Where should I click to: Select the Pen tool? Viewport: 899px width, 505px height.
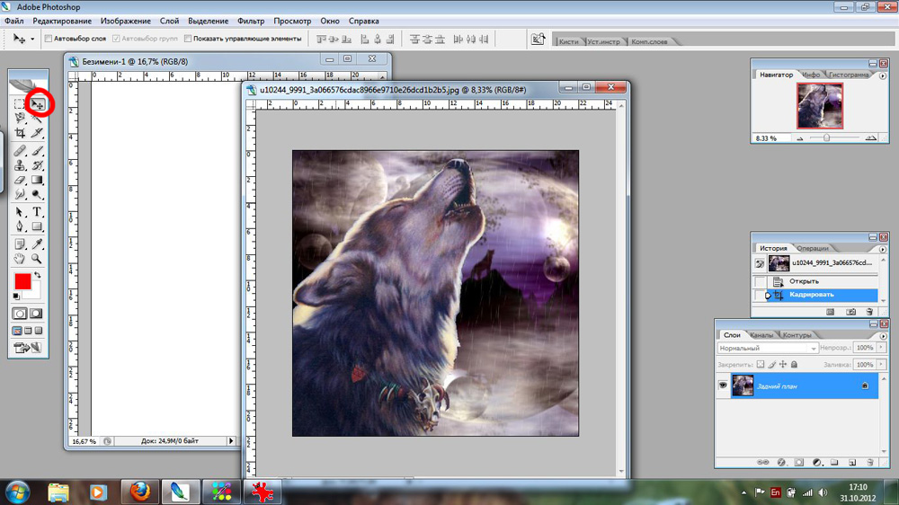tap(20, 226)
